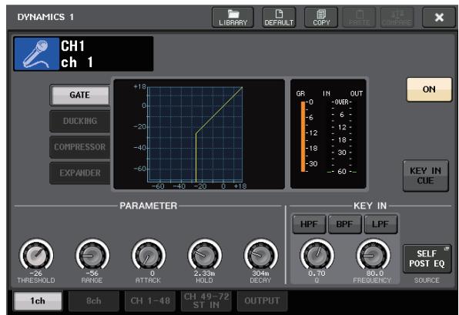
Task: Click the attack value 0
Action: coord(152,273)
